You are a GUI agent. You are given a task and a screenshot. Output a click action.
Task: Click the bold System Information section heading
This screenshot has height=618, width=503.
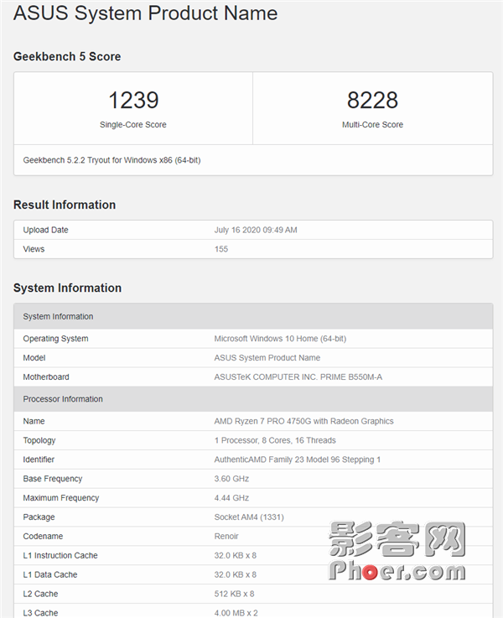tap(67, 288)
